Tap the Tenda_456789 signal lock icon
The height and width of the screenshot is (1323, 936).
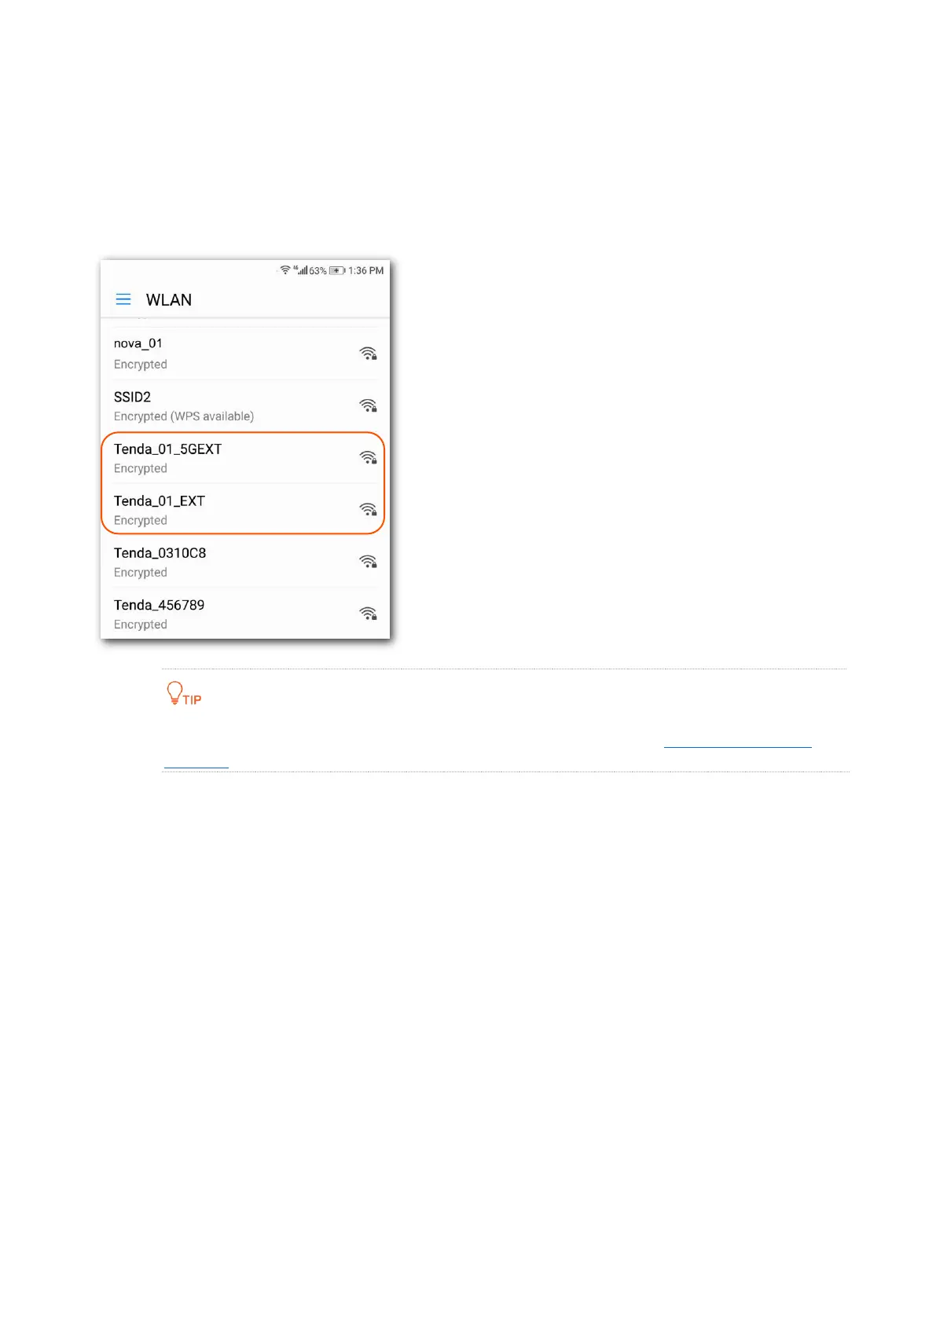pyautogui.click(x=368, y=614)
